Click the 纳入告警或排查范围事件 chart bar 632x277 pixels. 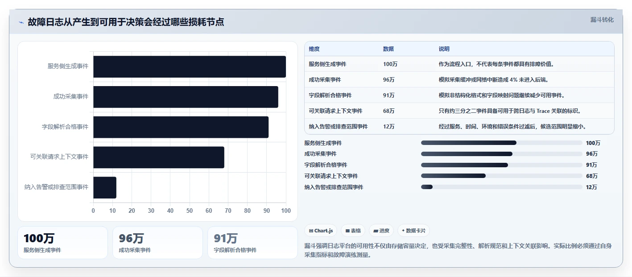(105, 187)
